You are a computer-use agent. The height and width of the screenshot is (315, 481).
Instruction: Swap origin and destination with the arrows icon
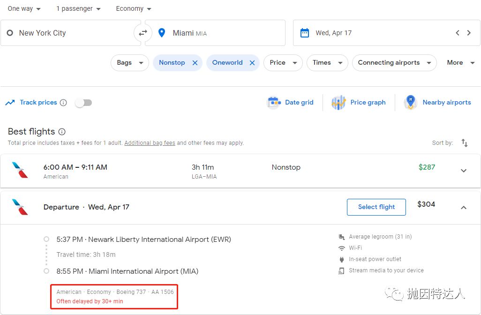[143, 33]
